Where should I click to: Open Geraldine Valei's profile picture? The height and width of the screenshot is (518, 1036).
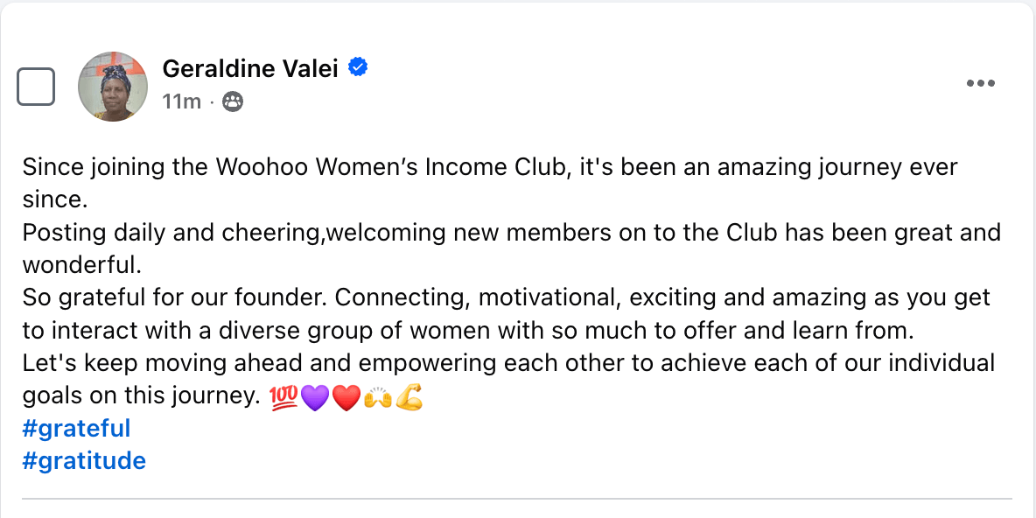112,86
